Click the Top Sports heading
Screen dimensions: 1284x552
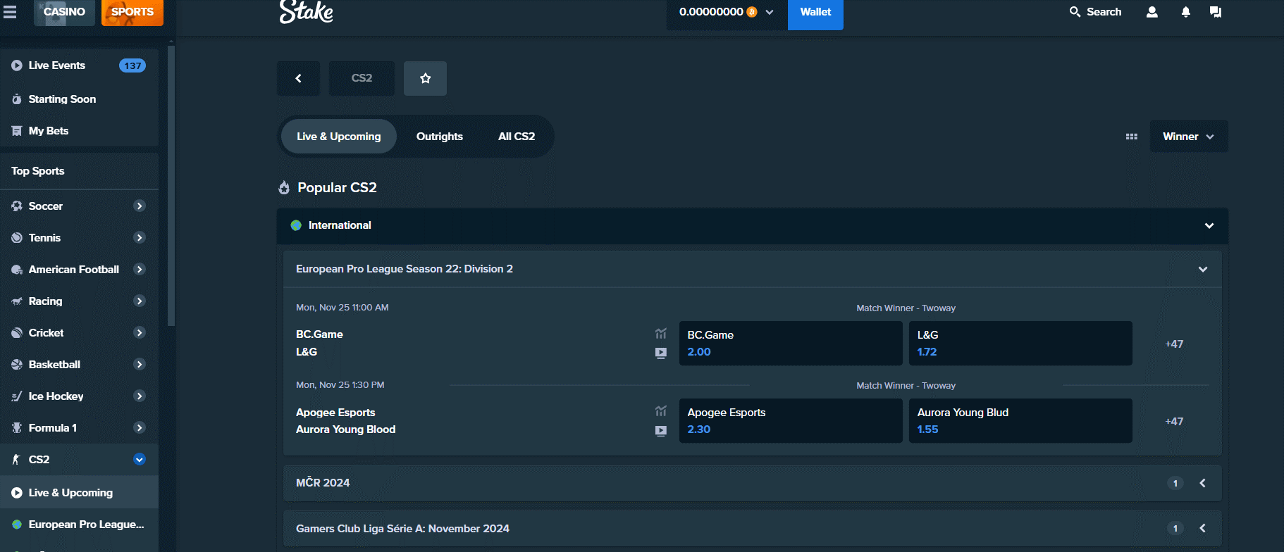(x=38, y=171)
